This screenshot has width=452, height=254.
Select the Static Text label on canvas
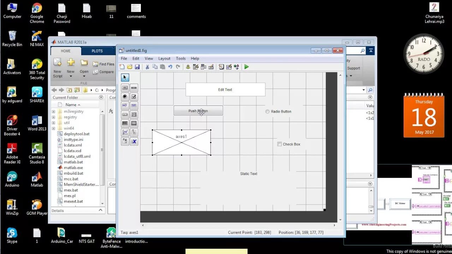pyautogui.click(x=249, y=174)
